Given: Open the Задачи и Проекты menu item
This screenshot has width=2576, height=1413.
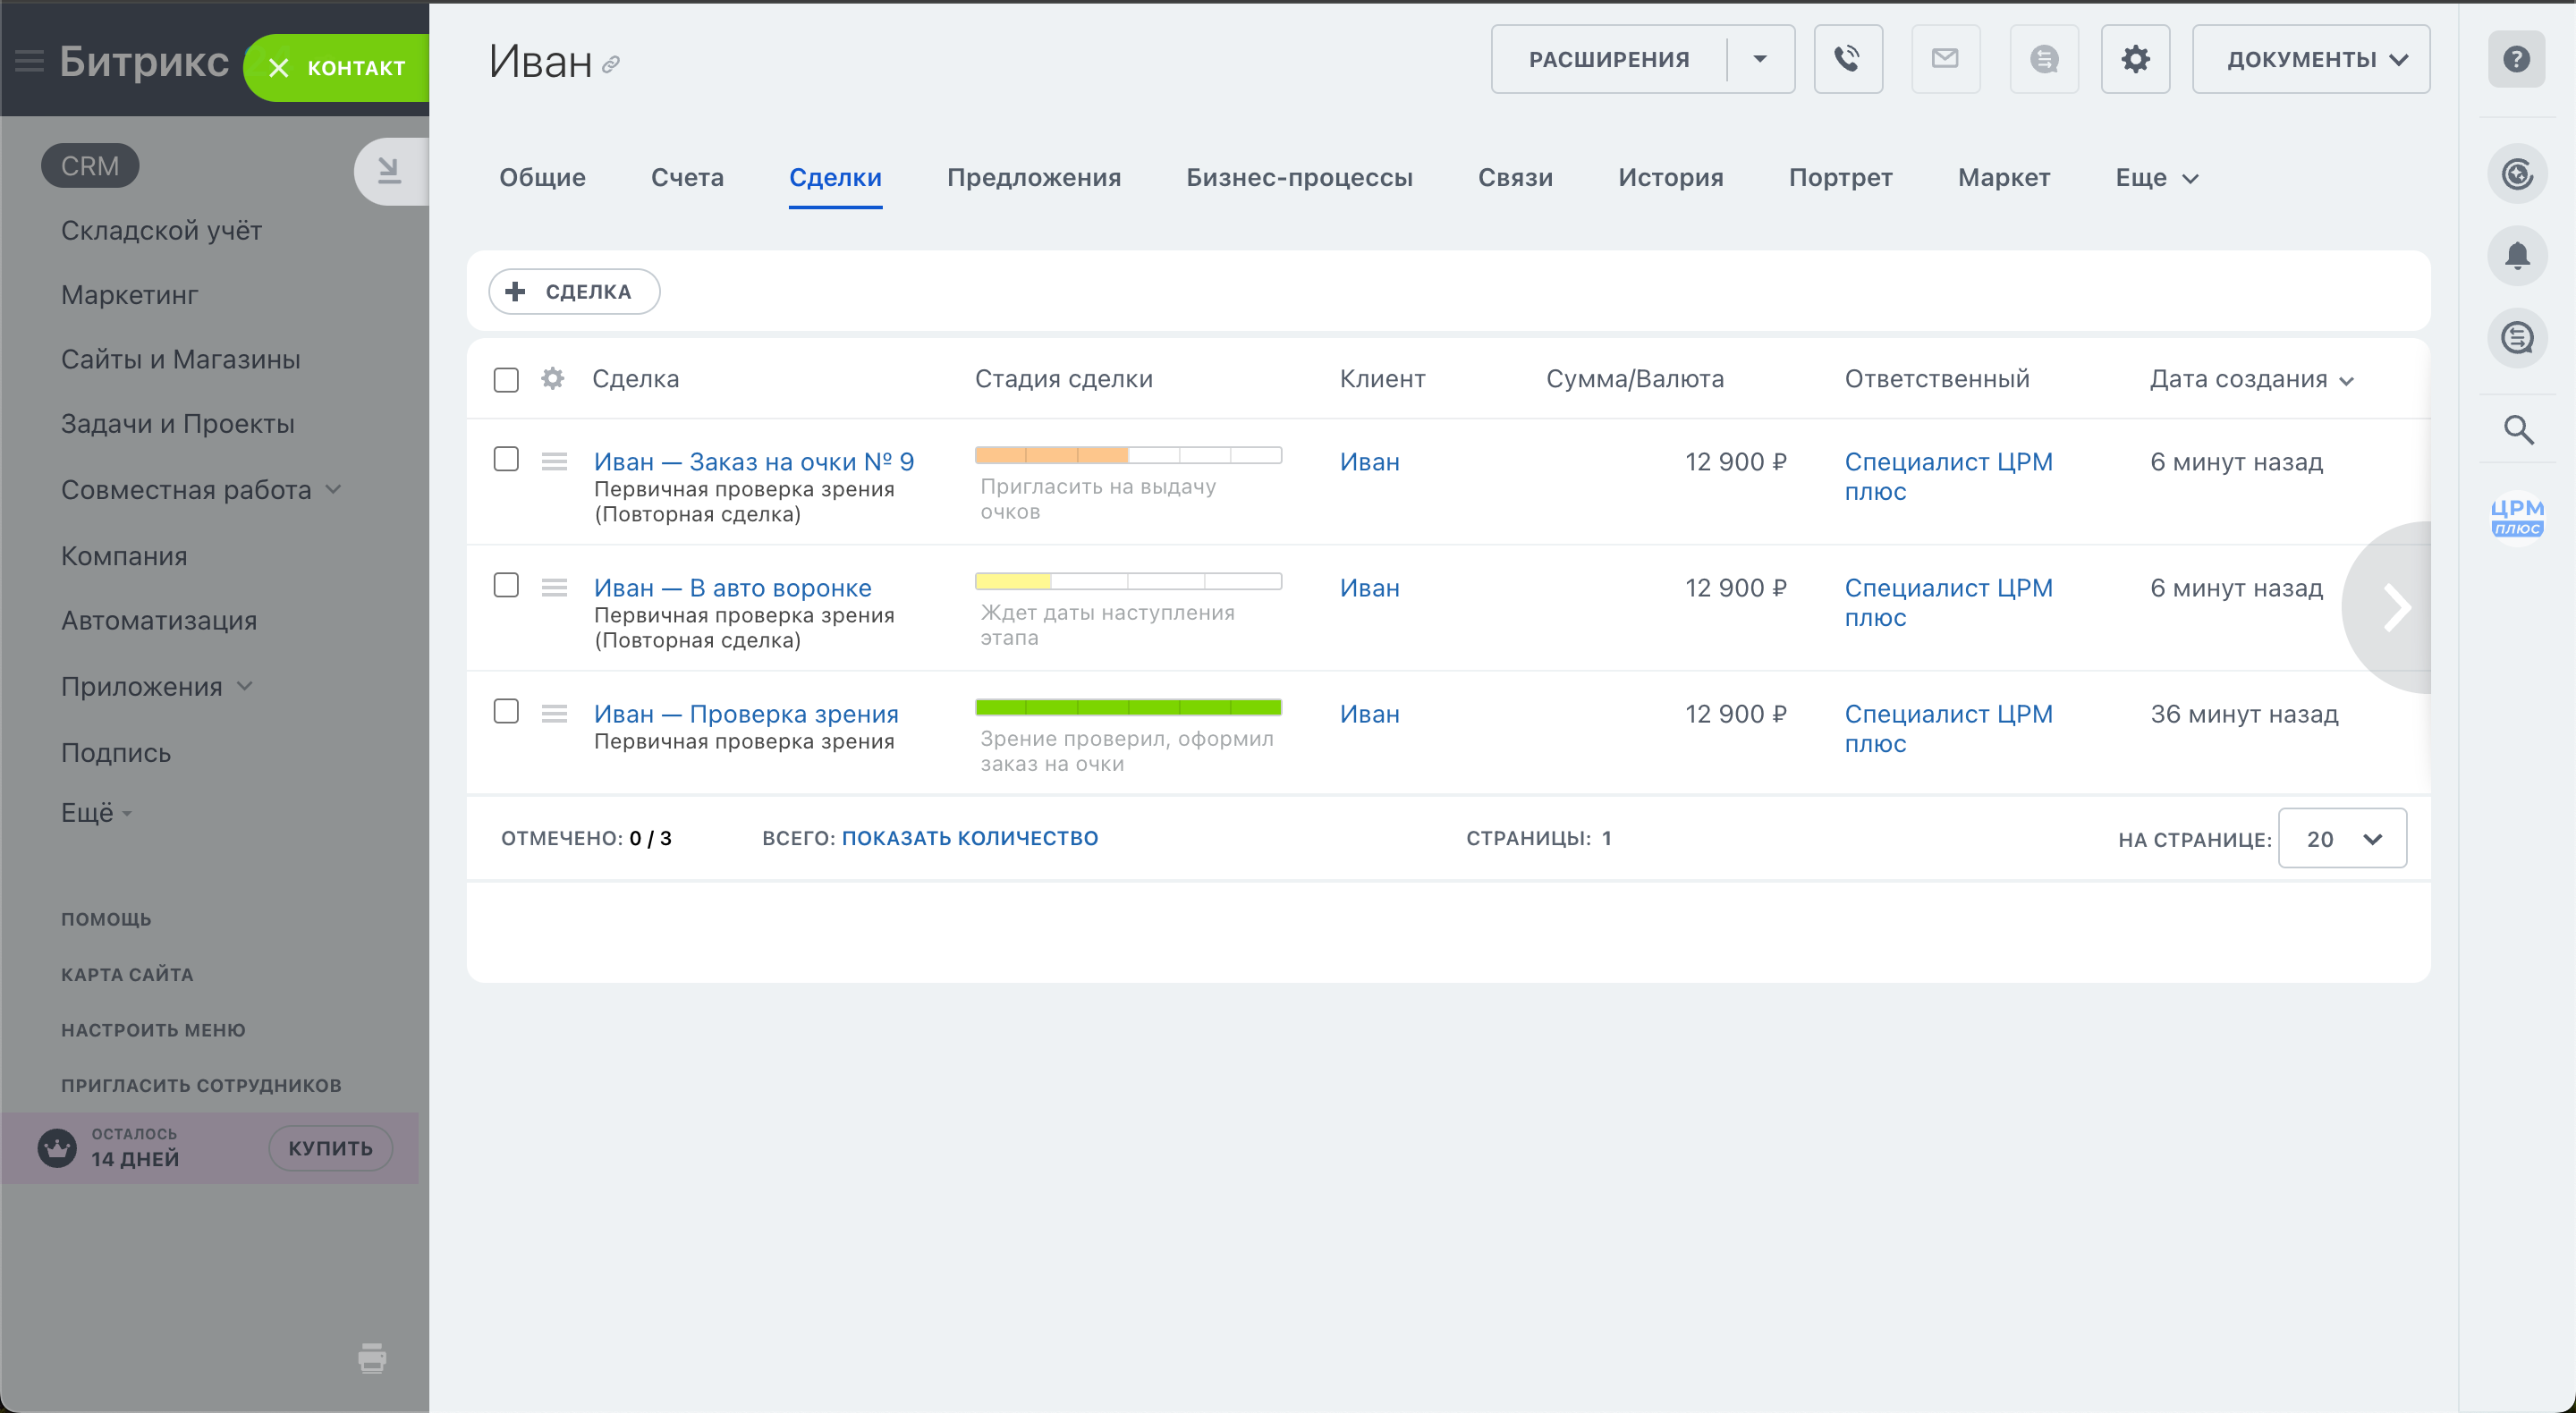Looking at the screenshot, I should pyautogui.click(x=177, y=424).
